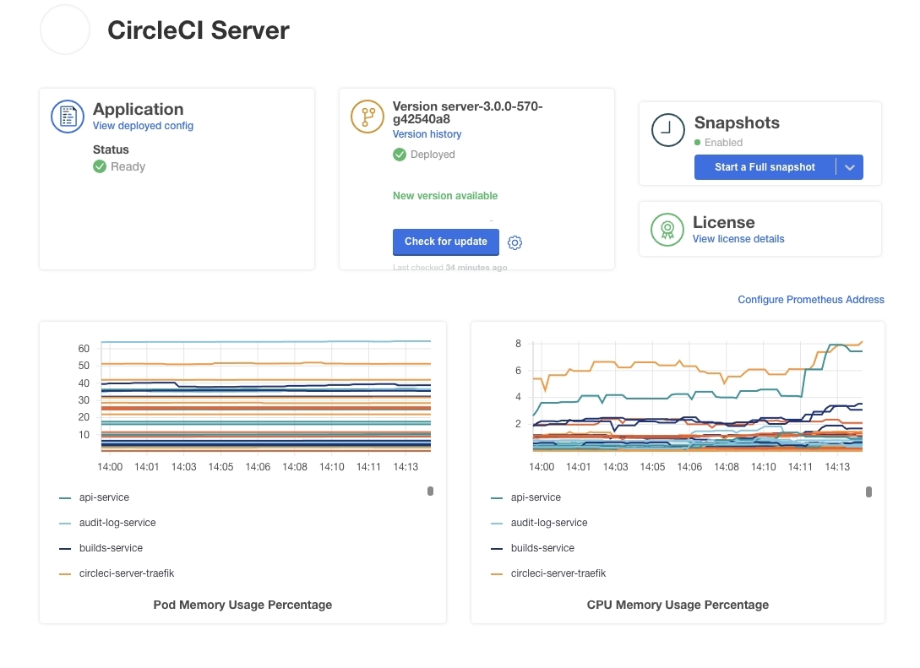Open update settings gear icon
The width and height of the screenshot is (920, 668).
[515, 243]
